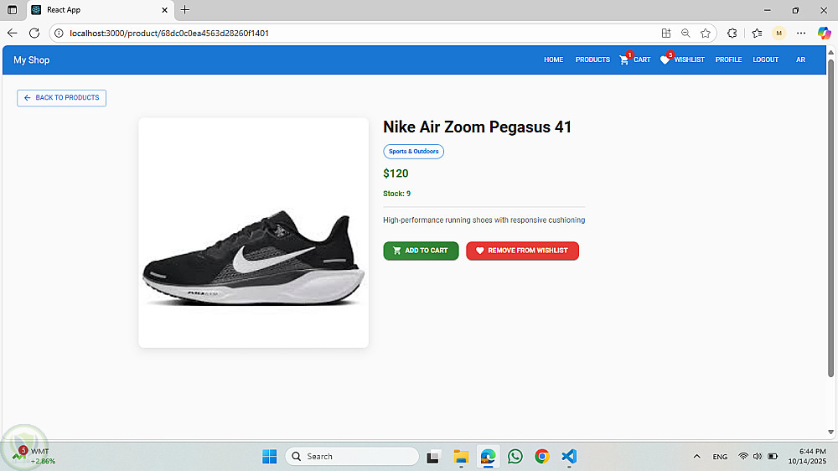Open browser settings and more menu

click(x=800, y=34)
